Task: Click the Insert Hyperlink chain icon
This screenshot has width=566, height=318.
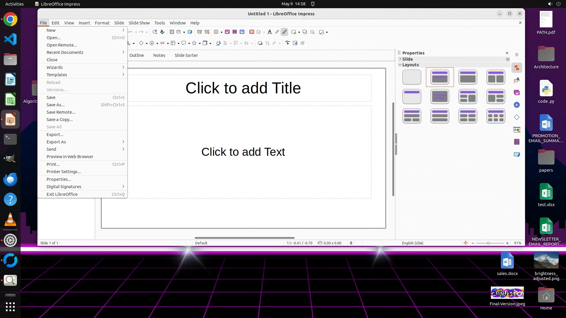Action: click(x=277, y=32)
